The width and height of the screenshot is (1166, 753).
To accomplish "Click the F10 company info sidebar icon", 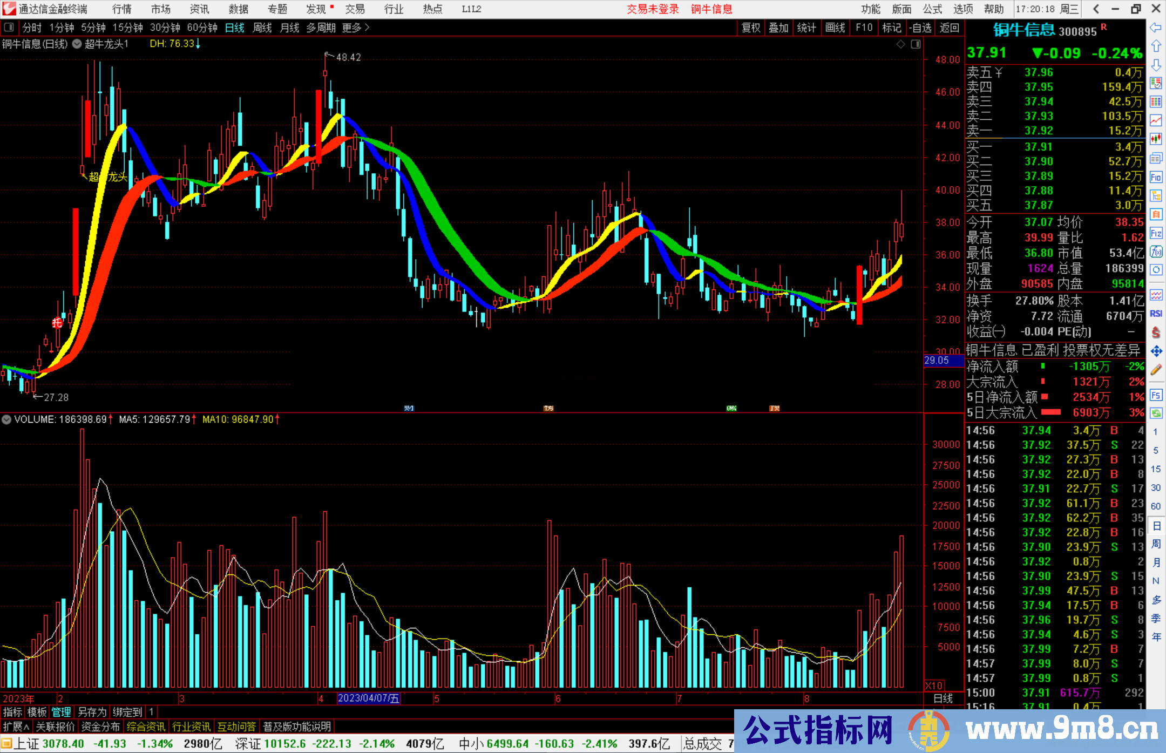I will coord(1156,177).
